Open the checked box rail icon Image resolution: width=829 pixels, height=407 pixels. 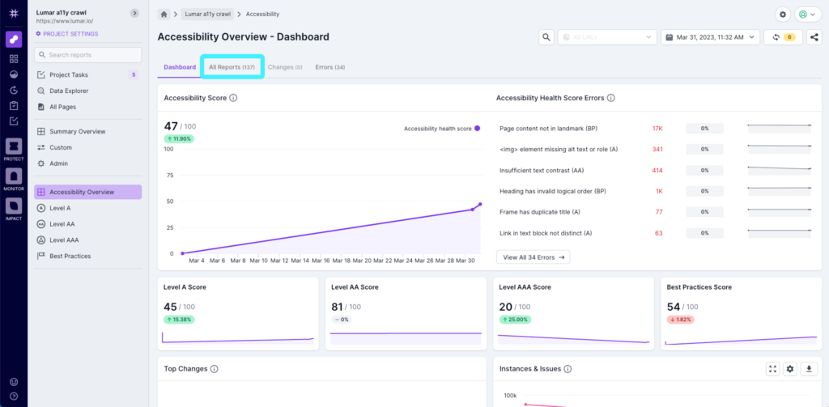coord(14,121)
